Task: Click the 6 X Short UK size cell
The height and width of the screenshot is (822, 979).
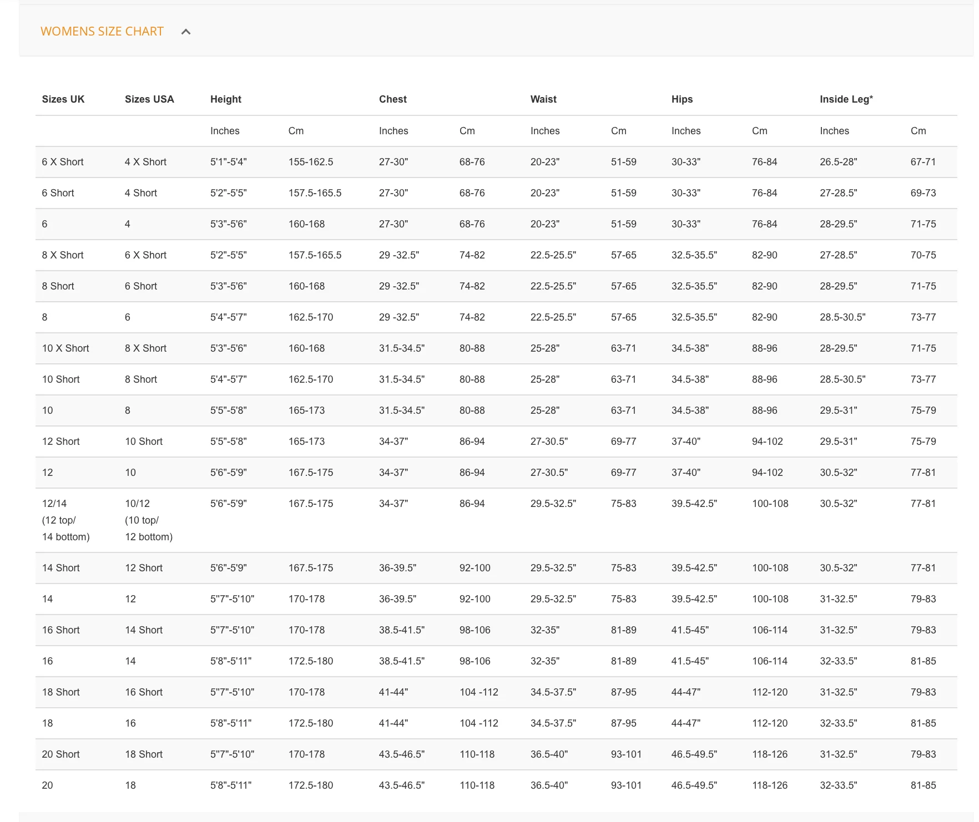Action: (63, 162)
